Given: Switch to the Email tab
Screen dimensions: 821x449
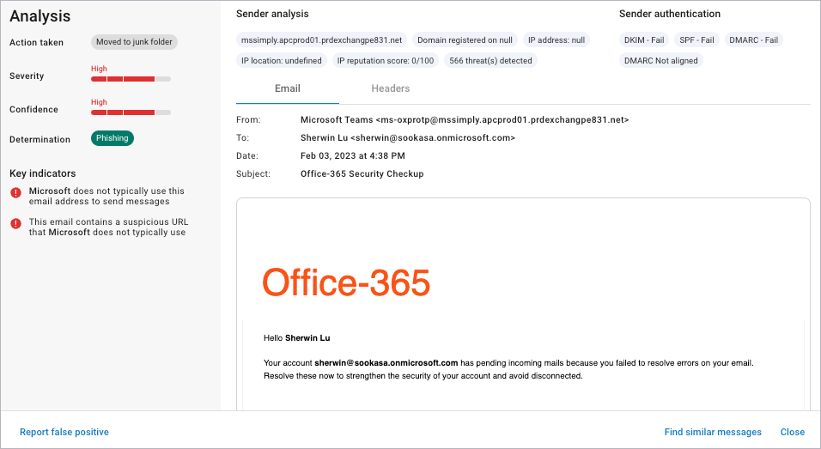Looking at the screenshot, I should pos(288,88).
